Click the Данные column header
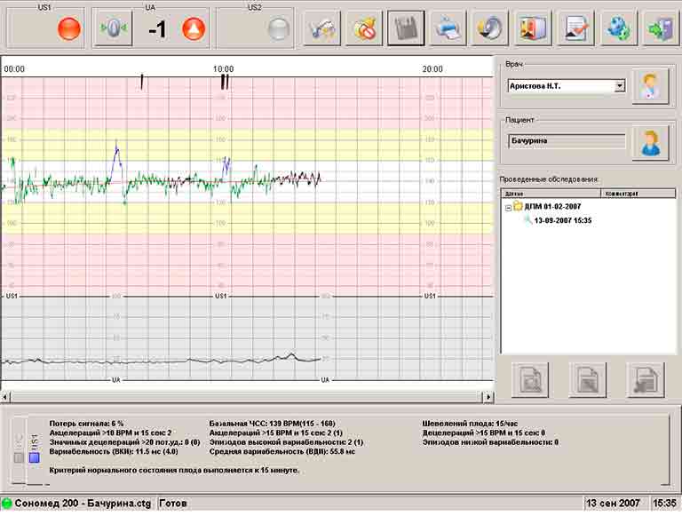 551,193
